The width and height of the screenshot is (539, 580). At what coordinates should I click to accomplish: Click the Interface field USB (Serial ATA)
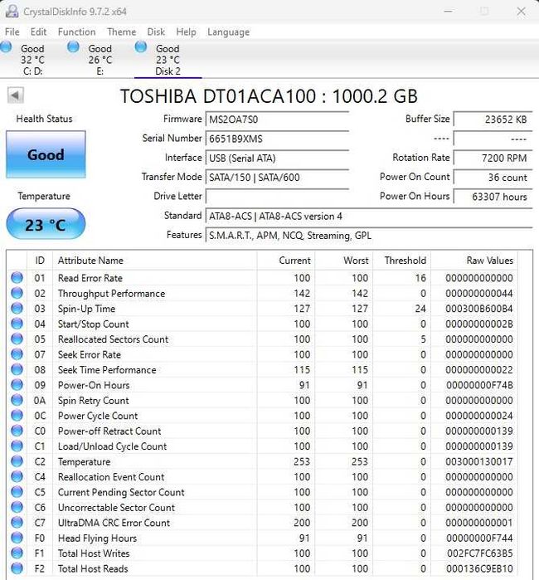(x=277, y=158)
